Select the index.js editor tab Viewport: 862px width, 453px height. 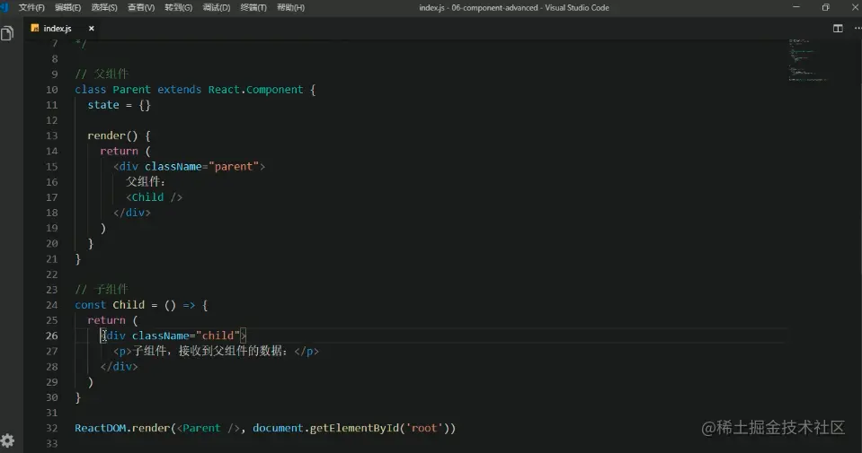coord(63,29)
